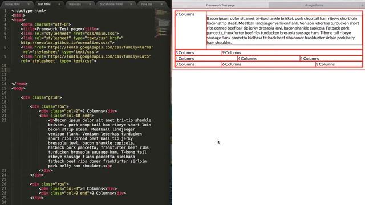Click the code minimap in the editor
365x205 pixels.
point(162,22)
